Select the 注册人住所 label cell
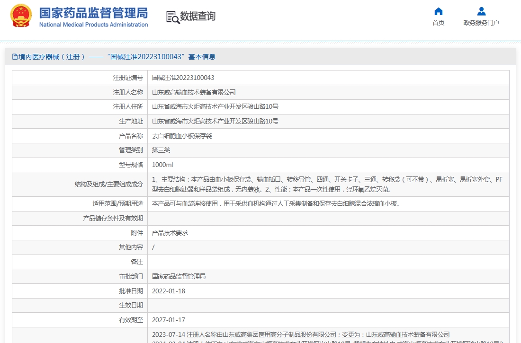Screen dimensions: 521x343 pos(80,106)
